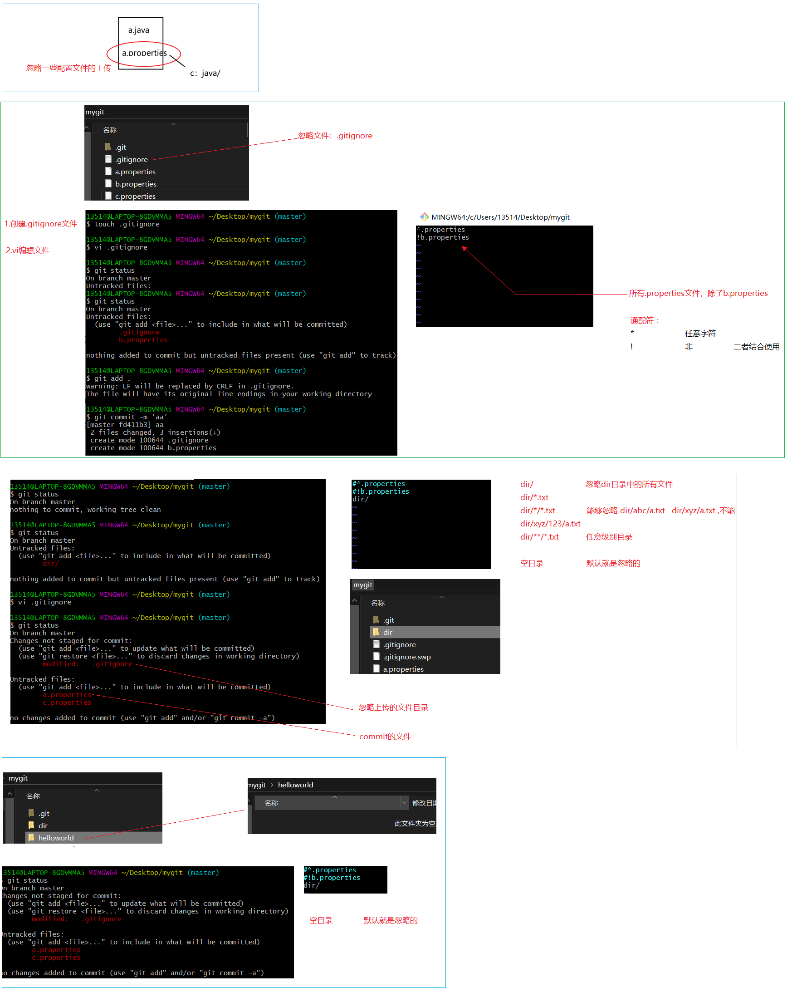Select the .gitignore.swp file icon
802x1002 pixels.
point(377,656)
